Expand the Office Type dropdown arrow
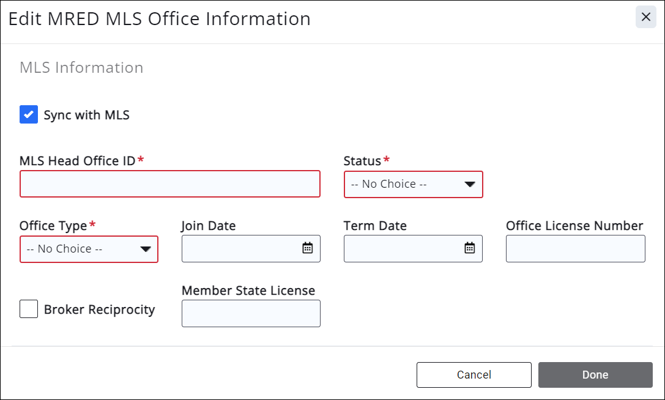665x400 pixels. point(145,249)
